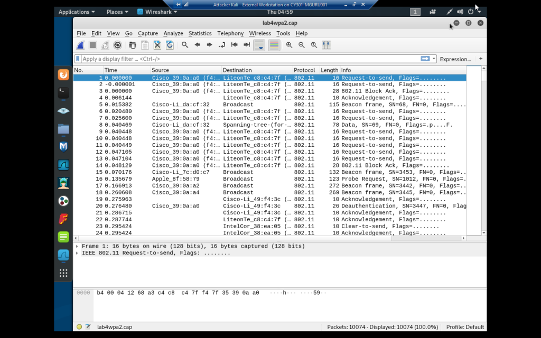The width and height of the screenshot is (541, 338).
Task: Find a packet with magnifier icon
Action: (185, 45)
